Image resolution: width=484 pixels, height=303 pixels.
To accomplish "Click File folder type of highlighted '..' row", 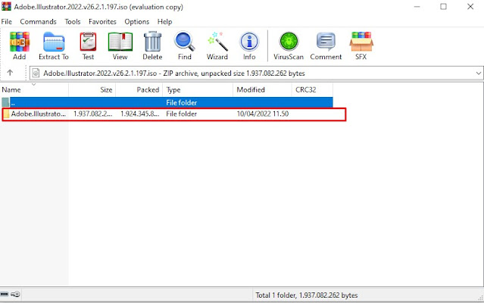I will coord(182,102).
